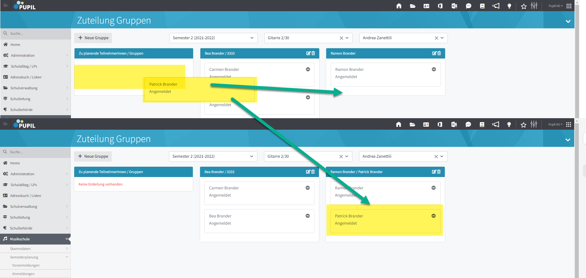Remove Bea Brander from the group in the lower screenshot
This screenshot has height=278, width=586.
[307, 216]
